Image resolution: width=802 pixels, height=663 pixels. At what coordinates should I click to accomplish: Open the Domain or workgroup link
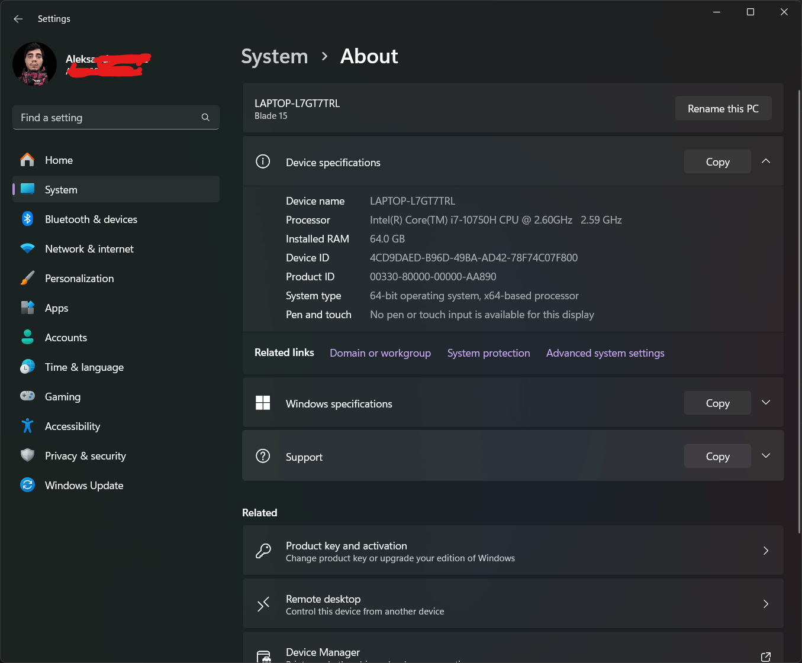point(380,353)
